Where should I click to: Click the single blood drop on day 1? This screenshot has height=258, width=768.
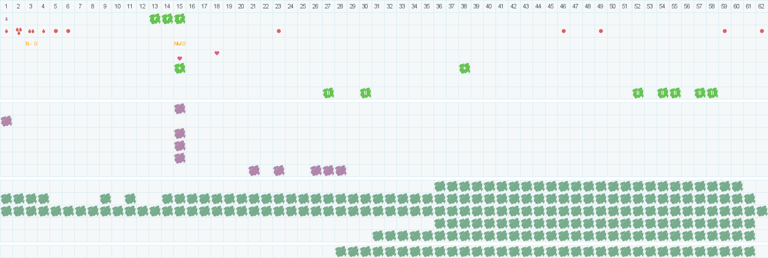[6, 31]
